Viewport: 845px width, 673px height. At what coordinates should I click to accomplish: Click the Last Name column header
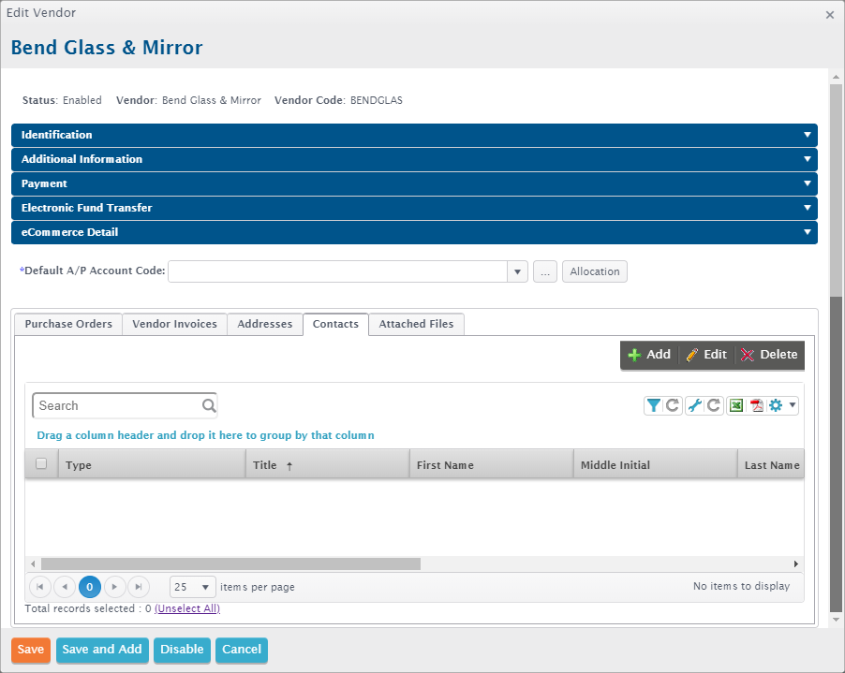tap(771, 465)
